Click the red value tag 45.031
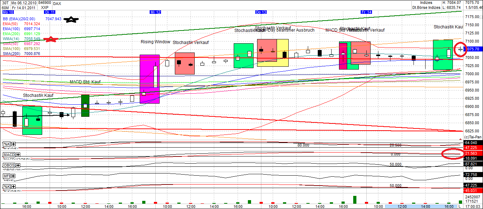Viewport: 483px width, 209px height. pos(473,190)
